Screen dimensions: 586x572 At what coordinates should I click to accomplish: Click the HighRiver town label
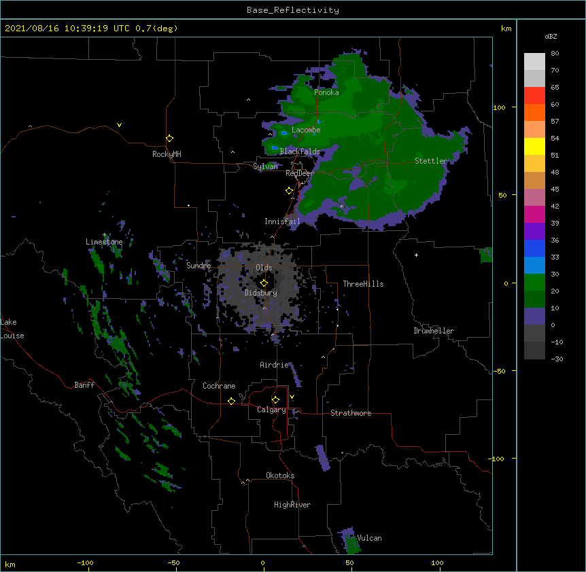click(x=292, y=505)
